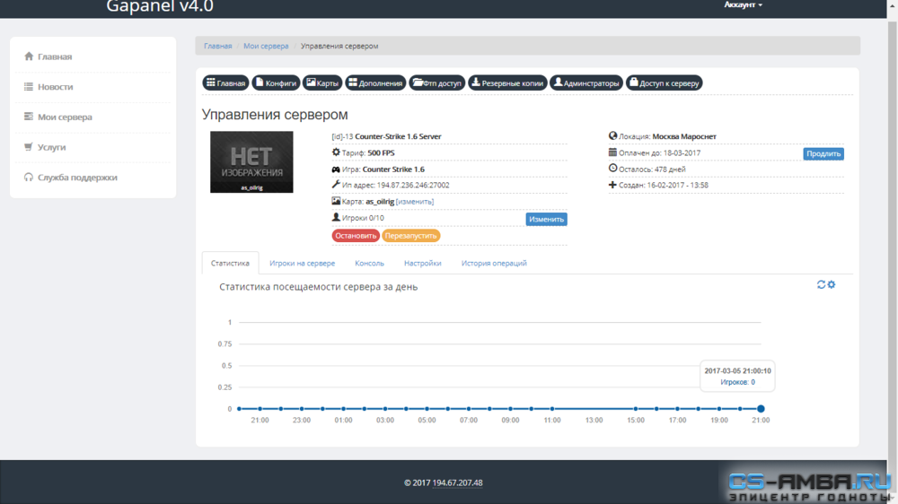Screen dimensions: 898x504
Task: Switch to the Консоль tab
Action: click(369, 263)
